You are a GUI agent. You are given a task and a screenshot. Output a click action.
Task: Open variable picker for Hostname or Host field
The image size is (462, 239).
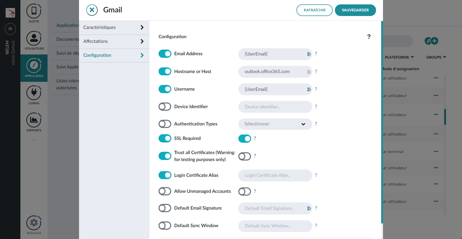[309, 71]
